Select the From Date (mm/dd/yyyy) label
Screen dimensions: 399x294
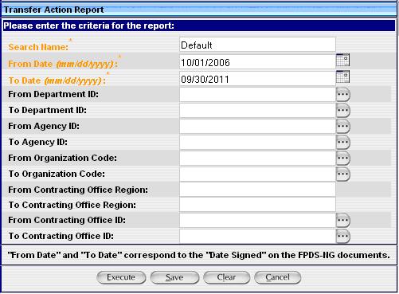[x=63, y=64]
